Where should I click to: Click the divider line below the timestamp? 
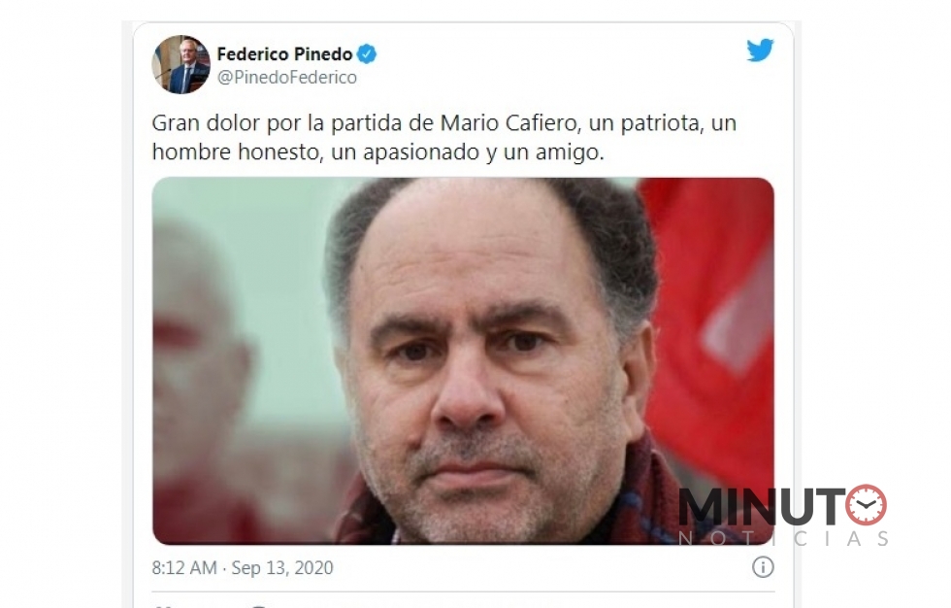coord(463,591)
